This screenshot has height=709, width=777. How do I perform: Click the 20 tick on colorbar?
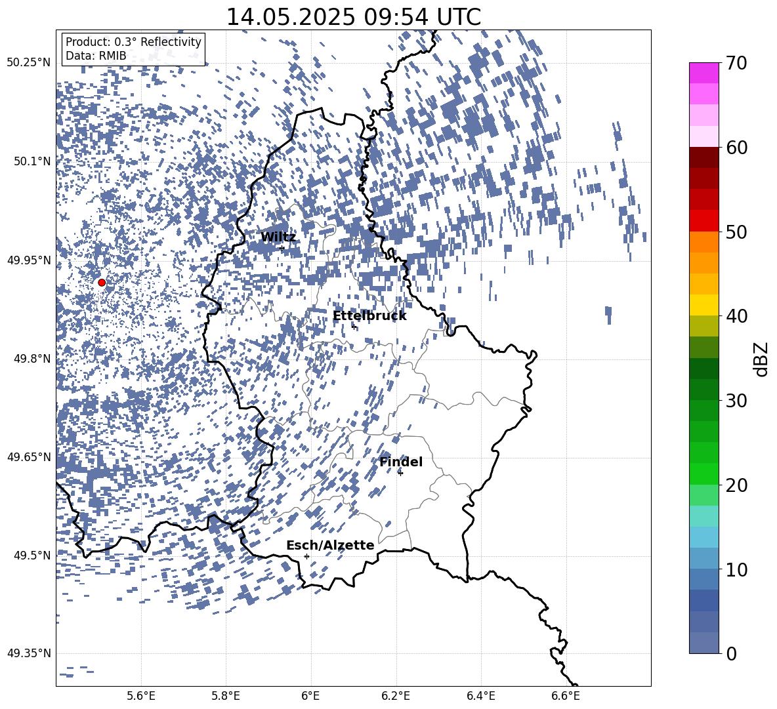(x=737, y=485)
